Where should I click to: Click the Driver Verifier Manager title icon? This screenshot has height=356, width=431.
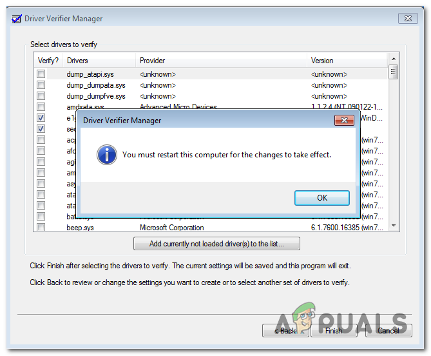pos(17,19)
